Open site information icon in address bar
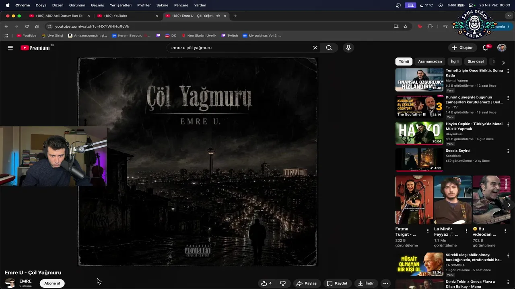The width and height of the screenshot is (515, 289). click(49, 26)
